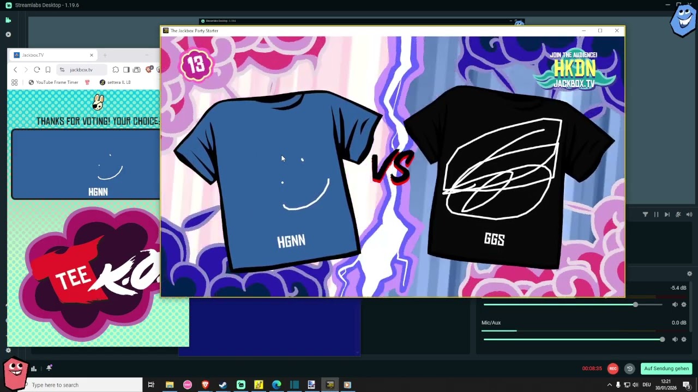The width and height of the screenshot is (698, 392).
Task: Click the REC recording button
Action: [613, 369]
